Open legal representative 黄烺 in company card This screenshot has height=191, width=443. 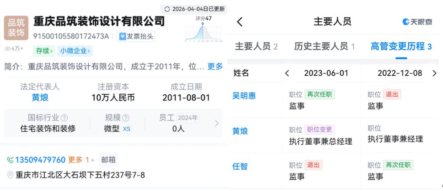40,98
